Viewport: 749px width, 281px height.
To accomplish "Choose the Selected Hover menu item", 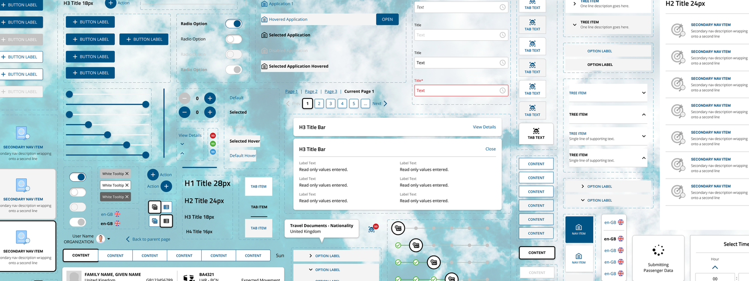I will click(245, 141).
